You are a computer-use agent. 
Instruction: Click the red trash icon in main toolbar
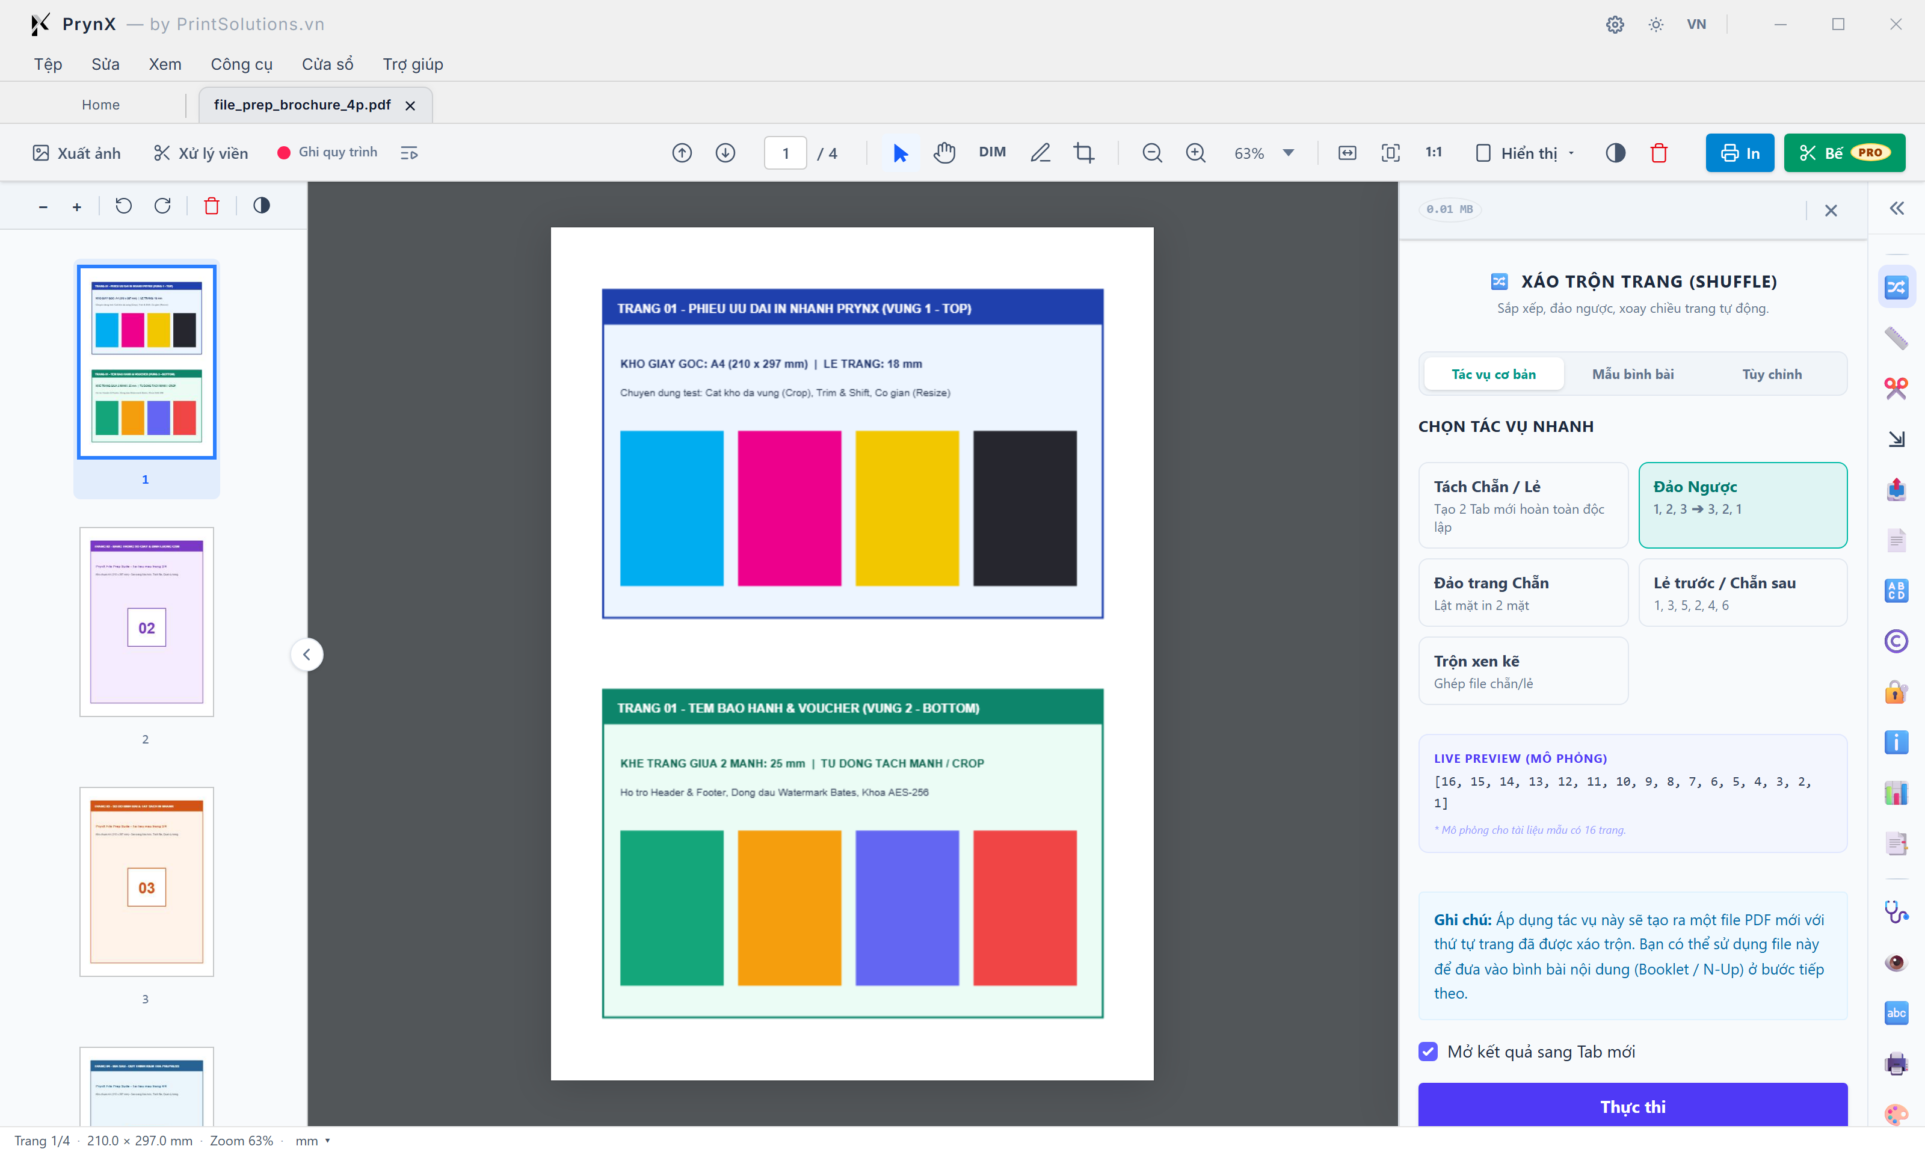click(1659, 153)
